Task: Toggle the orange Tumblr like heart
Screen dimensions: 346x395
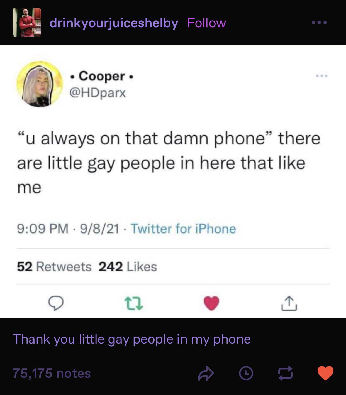Action: tap(325, 373)
